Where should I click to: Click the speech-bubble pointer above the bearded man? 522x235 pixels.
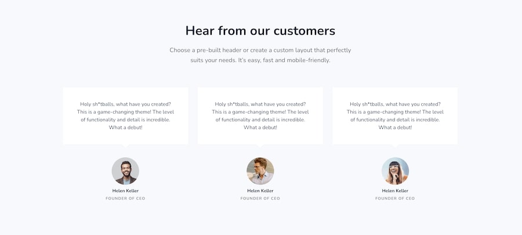click(125, 147)
